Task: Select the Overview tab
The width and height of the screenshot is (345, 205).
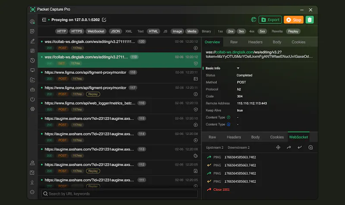Action: point(212,42)
